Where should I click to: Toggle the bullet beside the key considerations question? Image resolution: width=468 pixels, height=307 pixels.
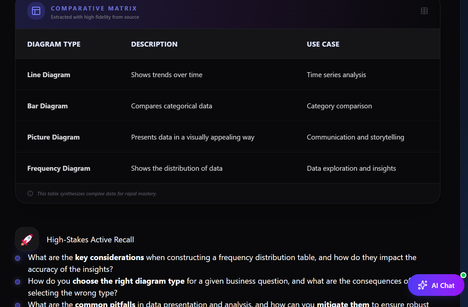17,258
